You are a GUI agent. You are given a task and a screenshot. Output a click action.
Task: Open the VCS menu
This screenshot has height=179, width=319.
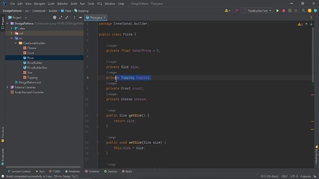100,3
